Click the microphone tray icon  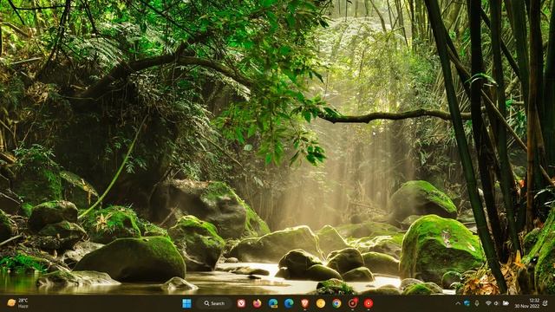click(x=477, y=303)
